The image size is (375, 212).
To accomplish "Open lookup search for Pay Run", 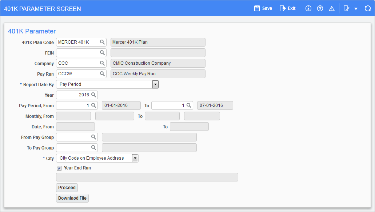I will [x=102, y=73].
